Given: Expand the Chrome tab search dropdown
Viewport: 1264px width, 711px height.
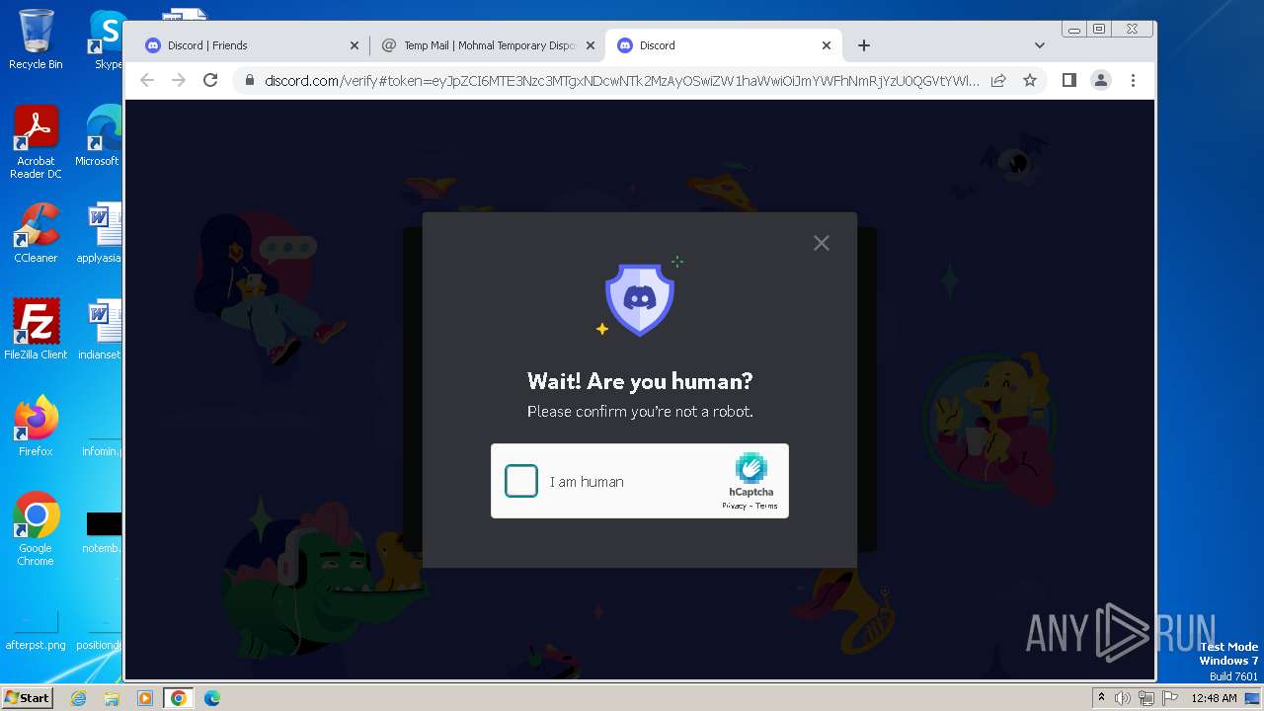Looking at the screenshot, I should tap(1040, 45).
